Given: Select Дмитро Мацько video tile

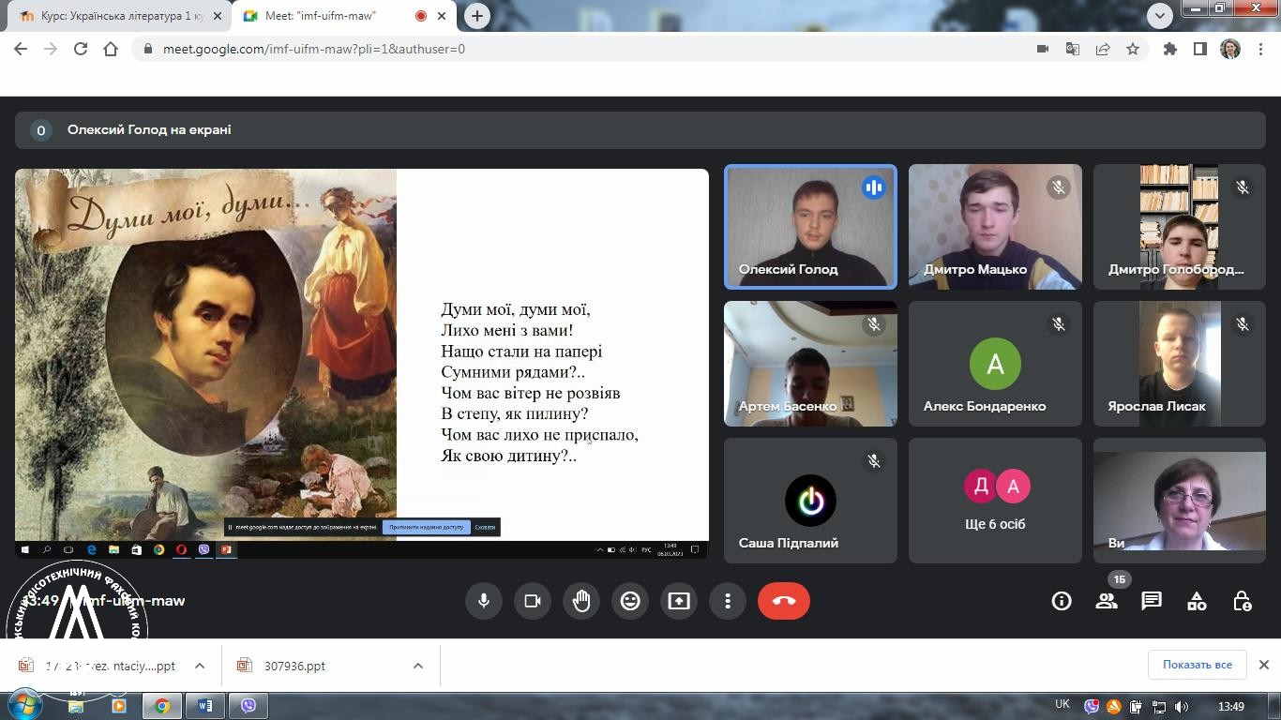Looking at the screenshot, I should click(995, 227).
